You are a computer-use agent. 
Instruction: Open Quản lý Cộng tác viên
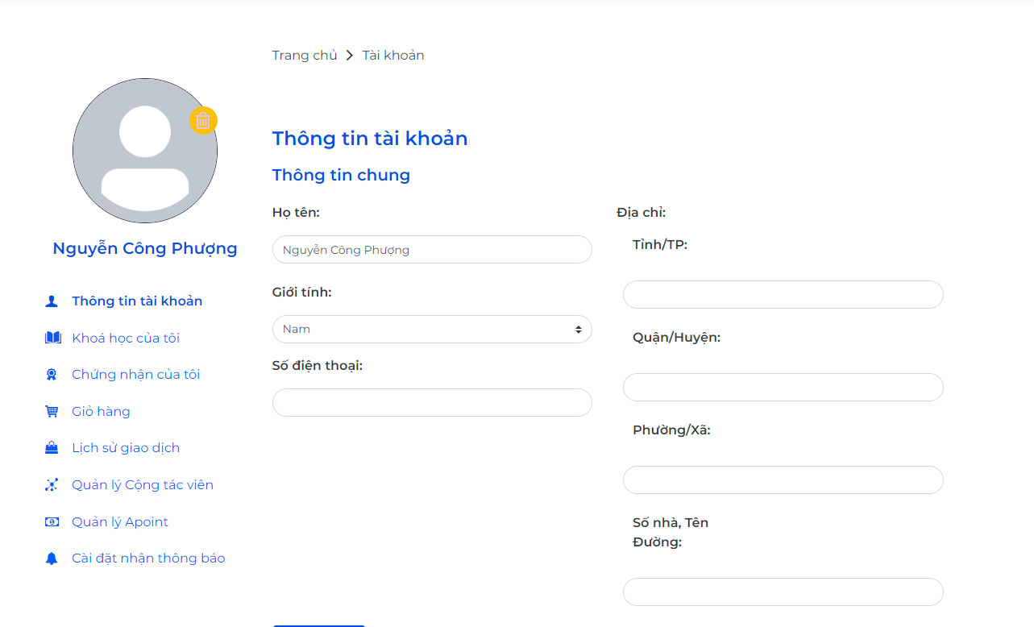pyautogui.click(x=143, y=485)
